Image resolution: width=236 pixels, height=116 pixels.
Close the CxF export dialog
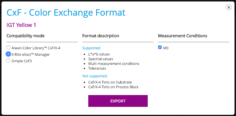click(x=229, y=7)
